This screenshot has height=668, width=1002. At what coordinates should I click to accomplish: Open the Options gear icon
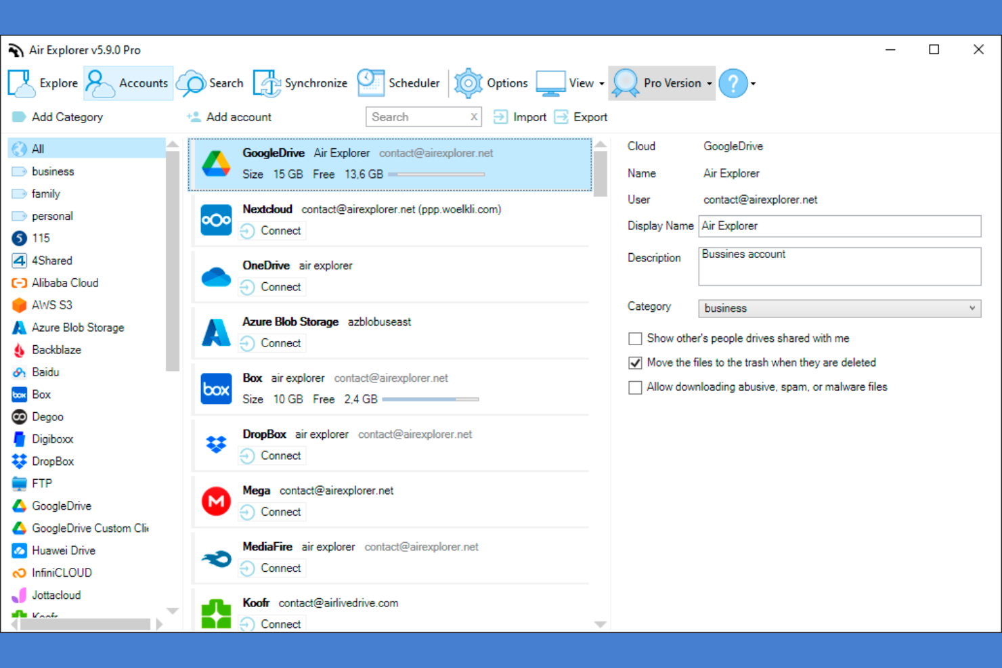(468, 83)
